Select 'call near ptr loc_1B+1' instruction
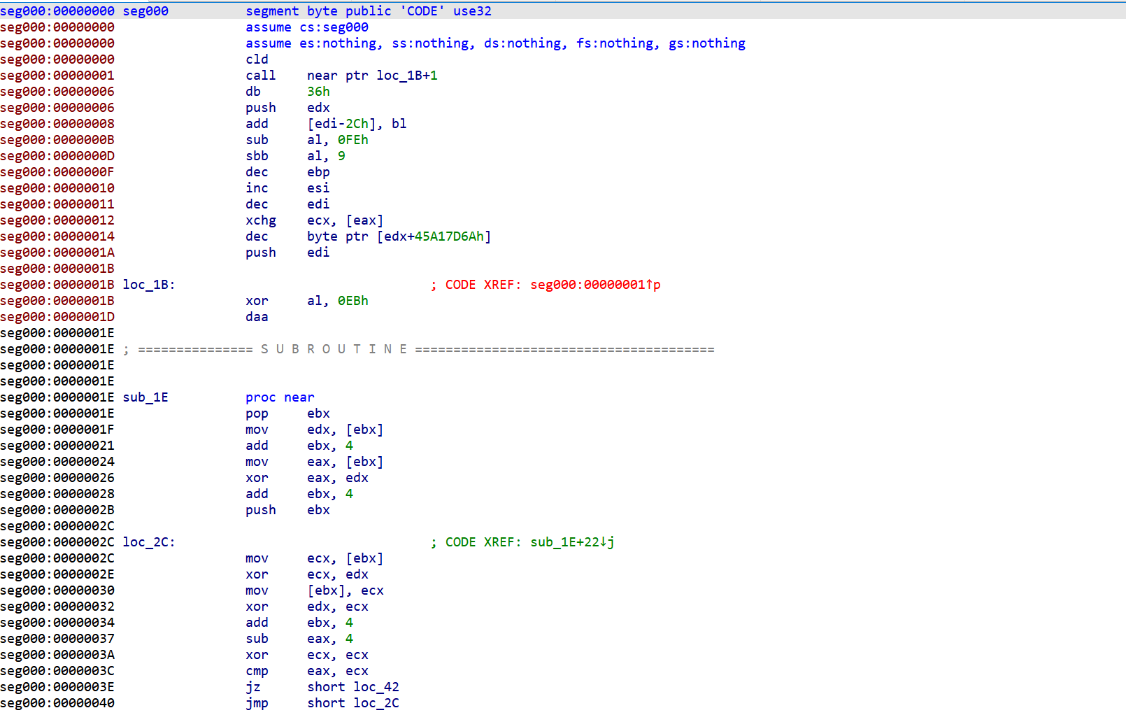1126x715 pixels. (341, 76)
